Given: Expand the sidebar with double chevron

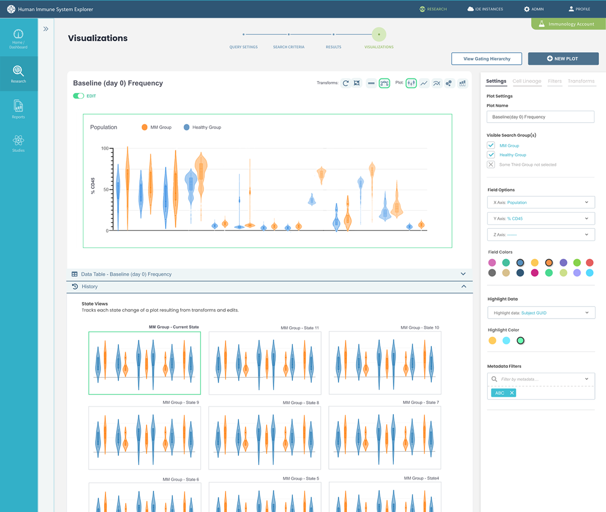Looking at the screenshot, I should (46, 29).
